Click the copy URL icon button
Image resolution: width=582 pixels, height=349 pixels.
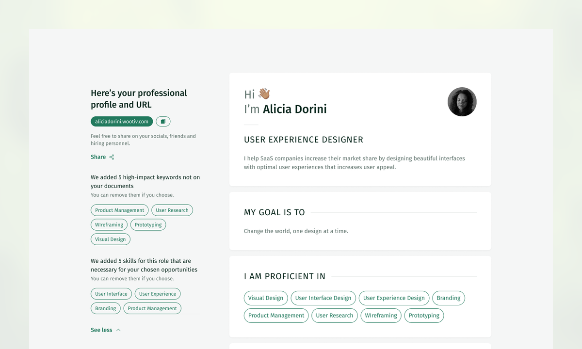(x=163, y=122)
